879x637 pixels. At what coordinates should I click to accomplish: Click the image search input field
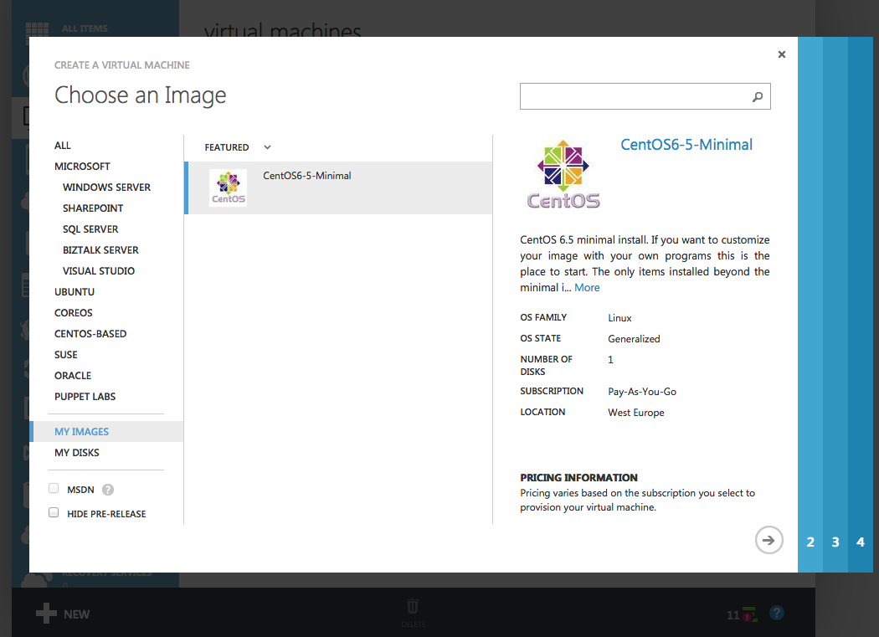pyautogui.click(x=632, y=97)
